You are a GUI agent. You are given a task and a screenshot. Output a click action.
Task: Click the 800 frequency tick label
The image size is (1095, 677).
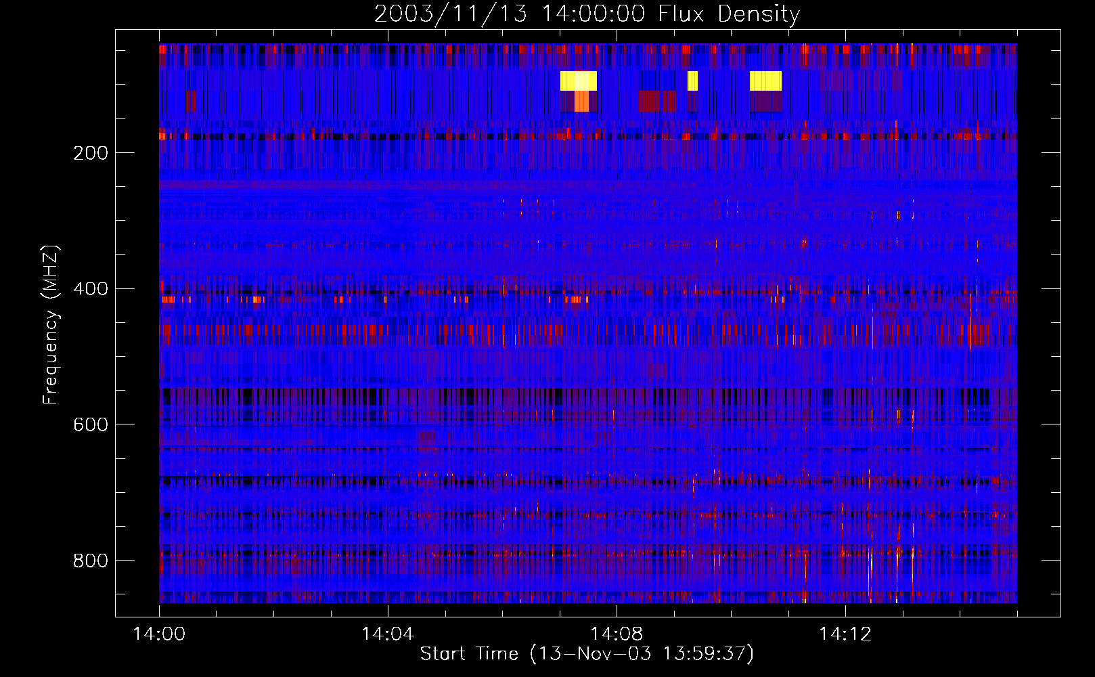[91, 561]
